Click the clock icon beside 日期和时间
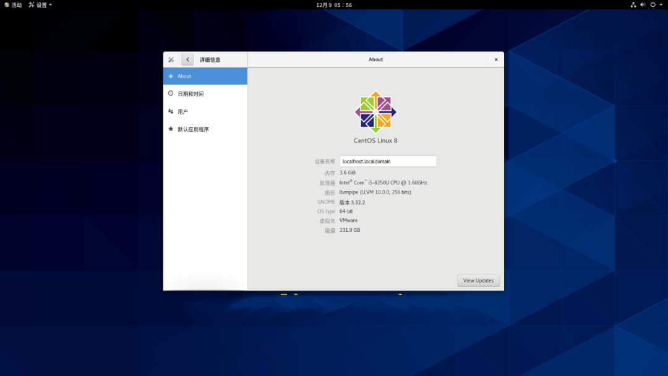The height and width of the screenshot is (376, 668). (171, 93)
